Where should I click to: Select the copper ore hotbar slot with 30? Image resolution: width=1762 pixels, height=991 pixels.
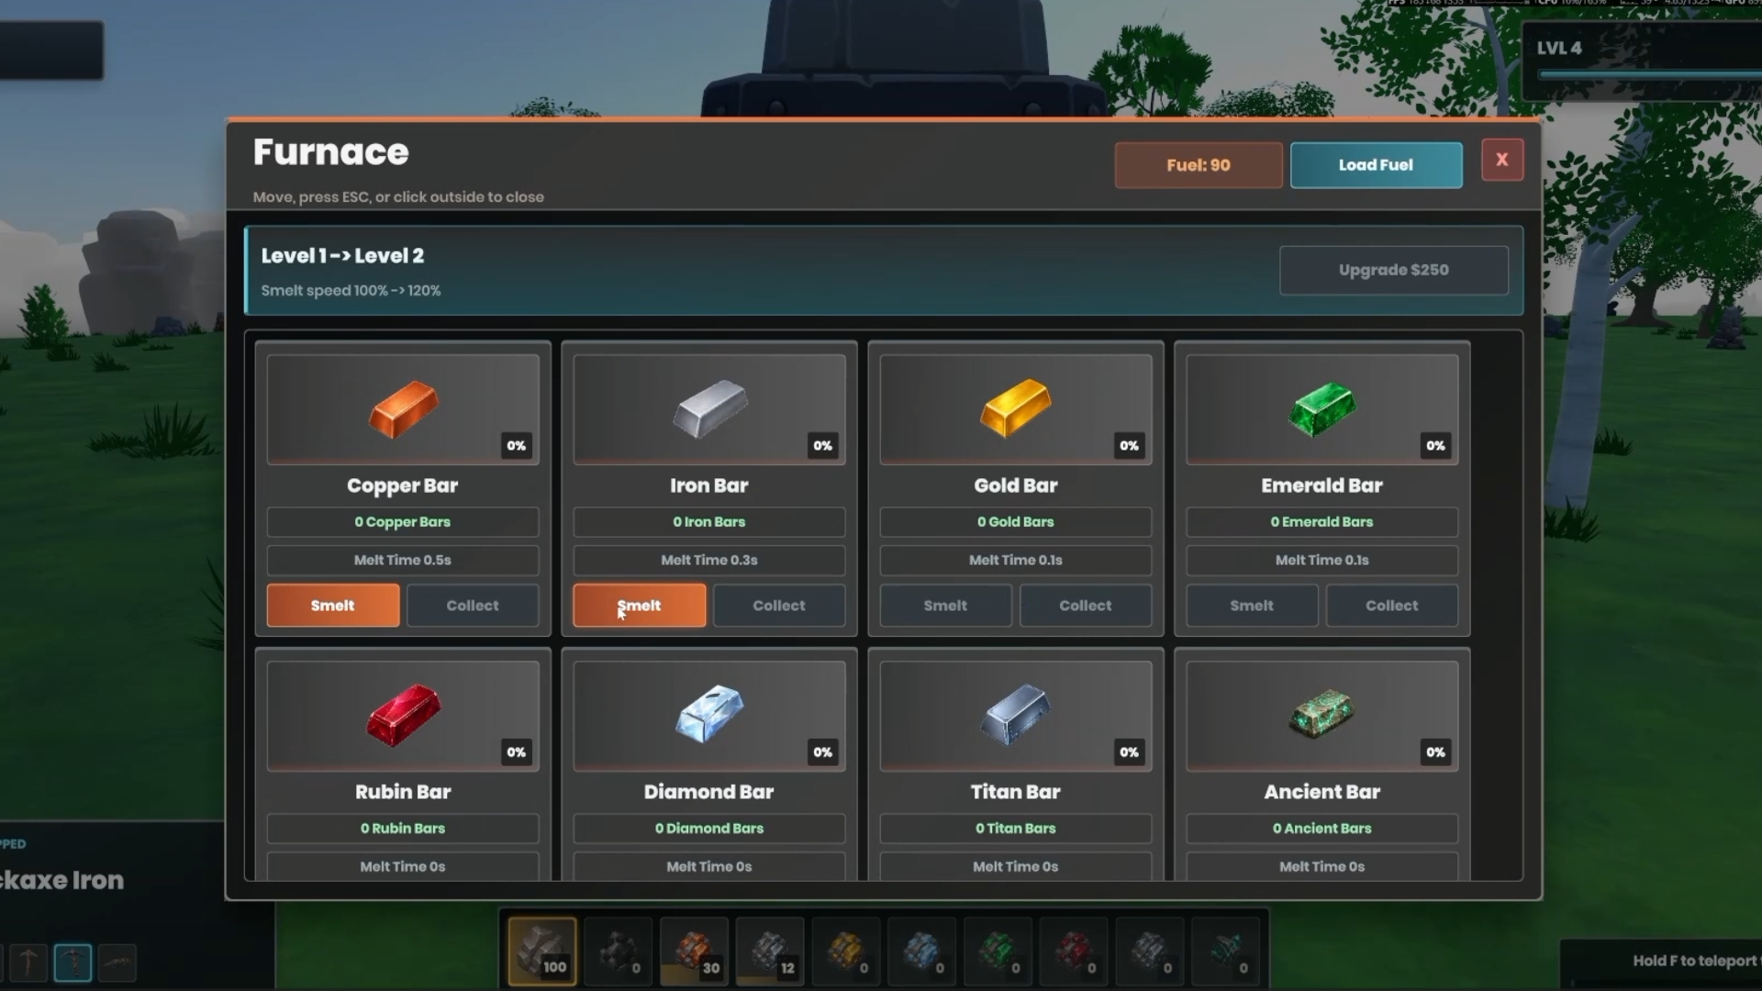point(694,952)
